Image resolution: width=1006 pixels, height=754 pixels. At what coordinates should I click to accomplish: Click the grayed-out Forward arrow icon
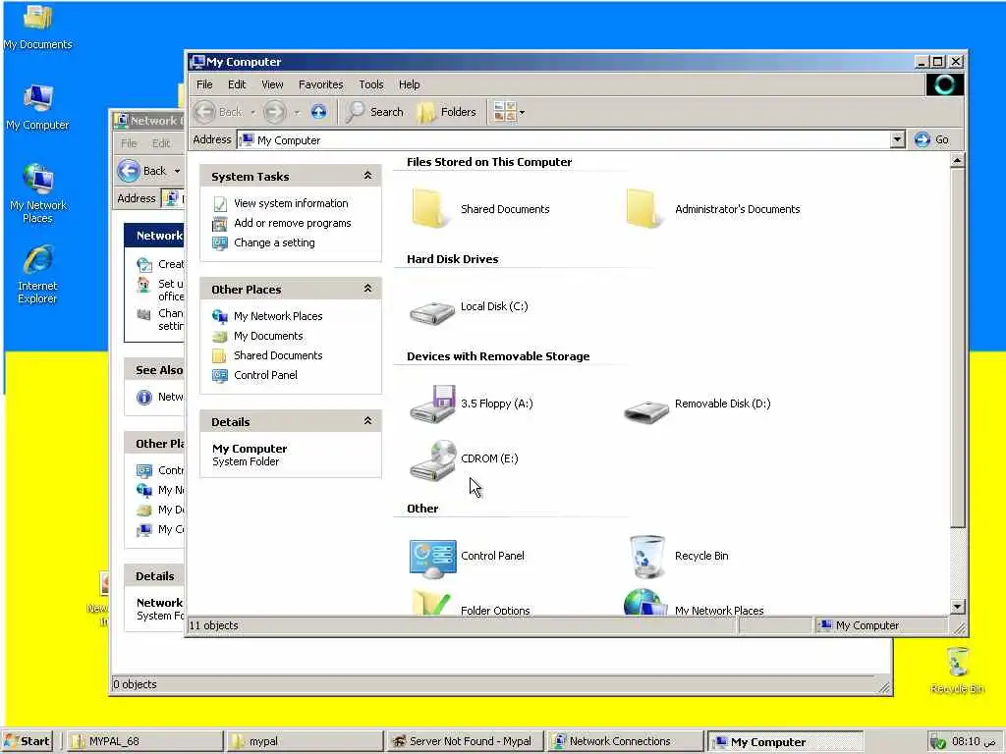(x=275, y=112)
